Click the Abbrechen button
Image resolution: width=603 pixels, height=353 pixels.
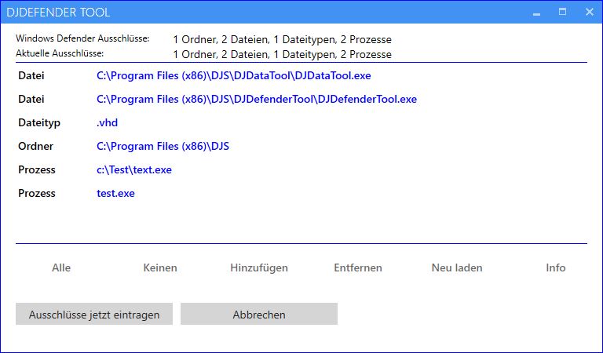click(x=259, y=314)
